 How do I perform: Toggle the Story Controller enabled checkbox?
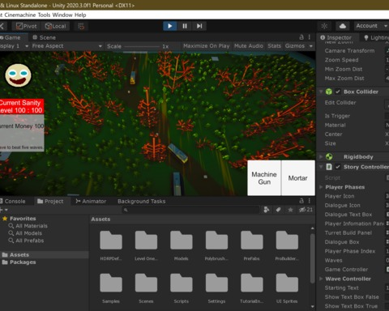[338, 167]
